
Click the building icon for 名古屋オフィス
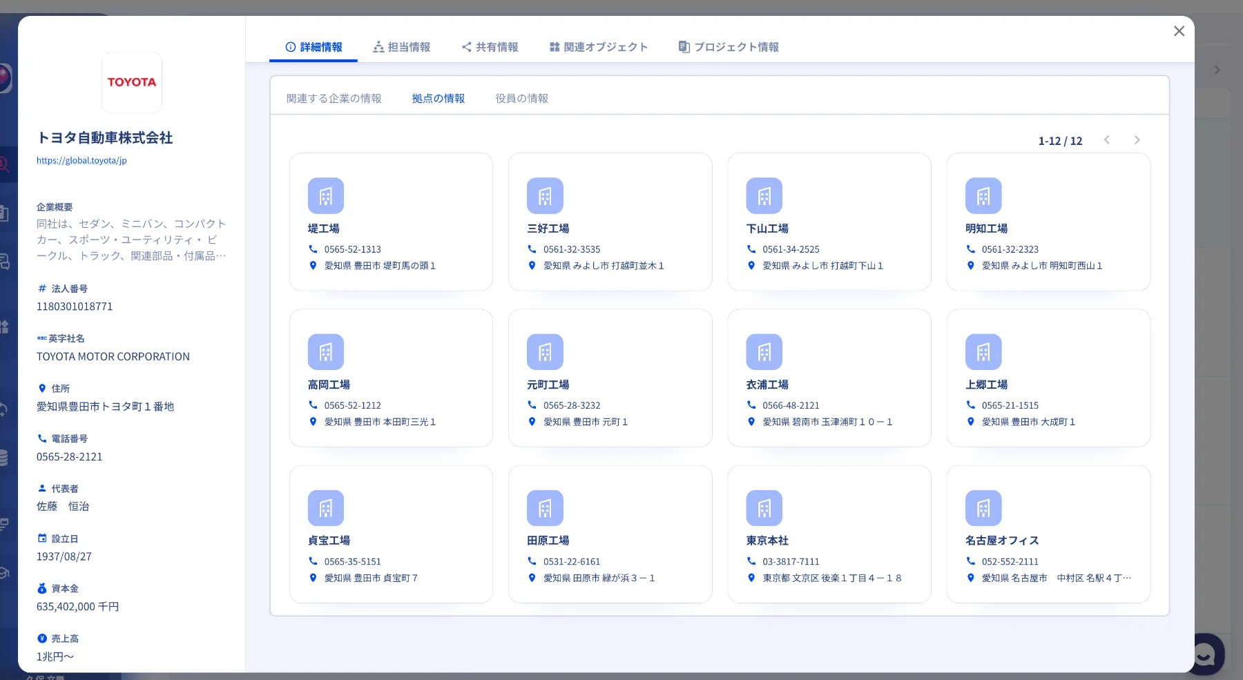[983, 508]
